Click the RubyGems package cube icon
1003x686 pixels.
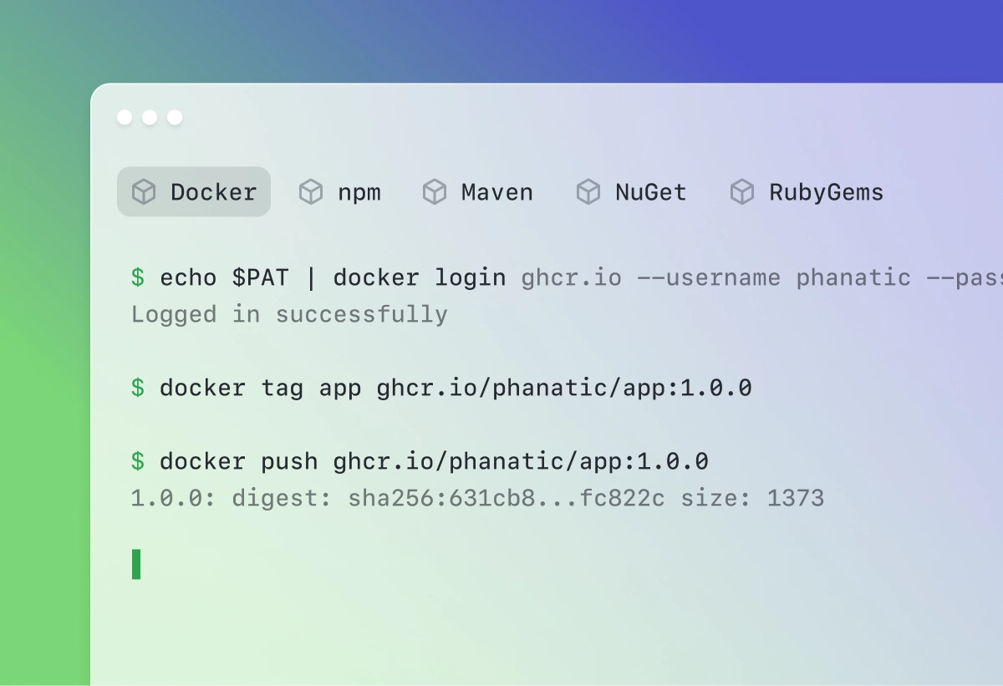pyautogui.click(x=742, y=192)
